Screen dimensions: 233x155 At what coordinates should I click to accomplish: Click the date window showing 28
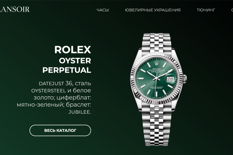point(170,79)
